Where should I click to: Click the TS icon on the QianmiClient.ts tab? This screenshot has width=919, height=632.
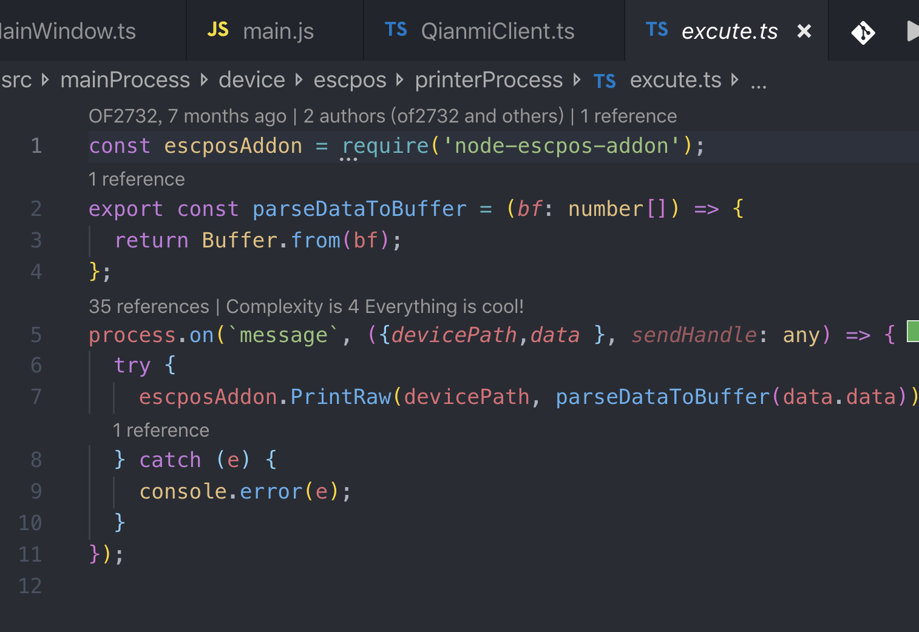[396, 29]
